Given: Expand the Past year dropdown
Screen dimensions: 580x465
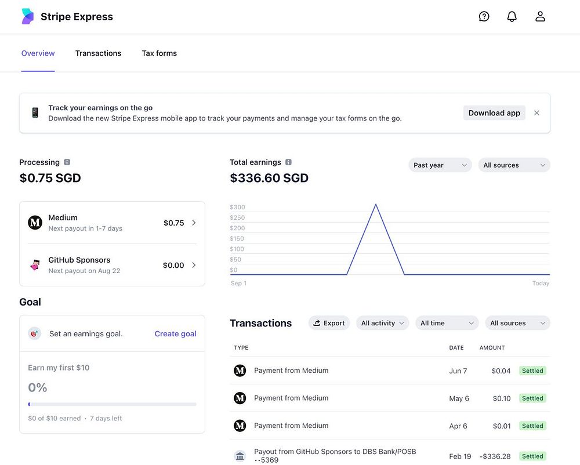Looking at the screenshot, I should pyautogui.click(x=440, y=165).
